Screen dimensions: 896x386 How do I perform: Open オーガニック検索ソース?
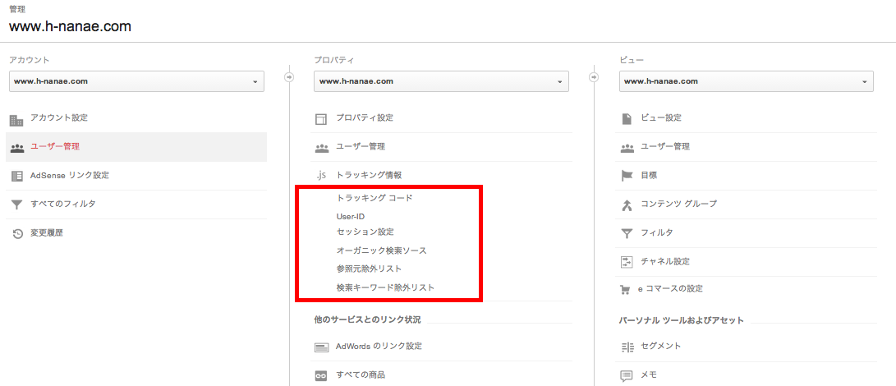382,250
